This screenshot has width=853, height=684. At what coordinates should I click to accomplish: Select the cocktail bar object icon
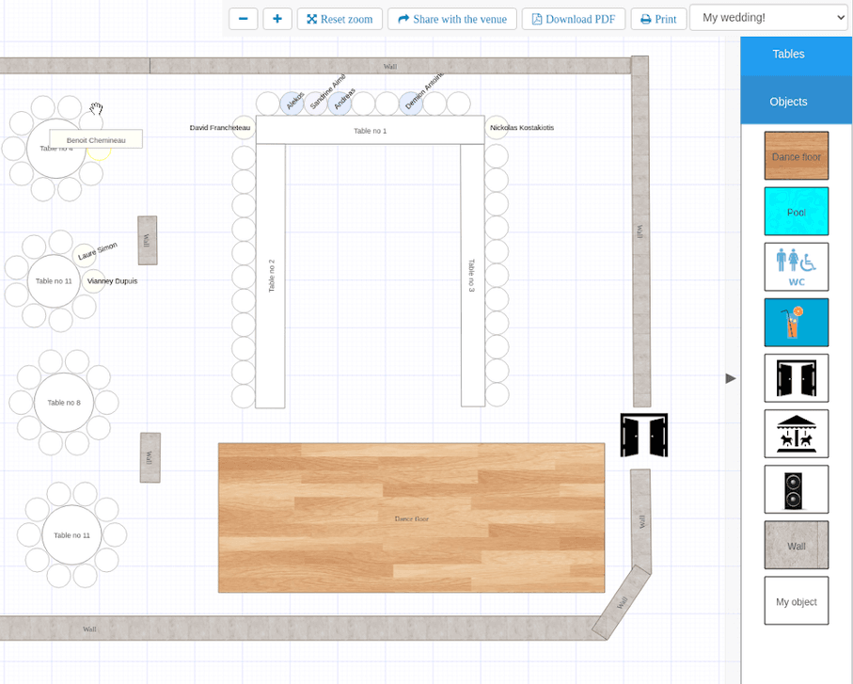point(796,323)
